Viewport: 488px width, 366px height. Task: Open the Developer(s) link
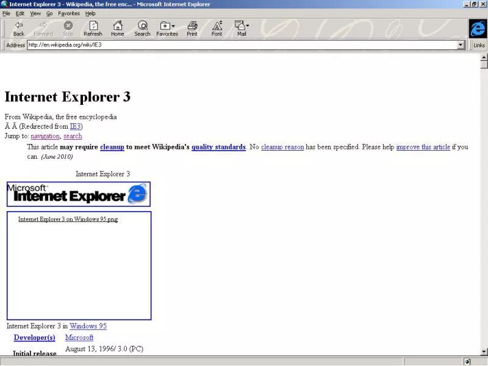click(35, 337)
